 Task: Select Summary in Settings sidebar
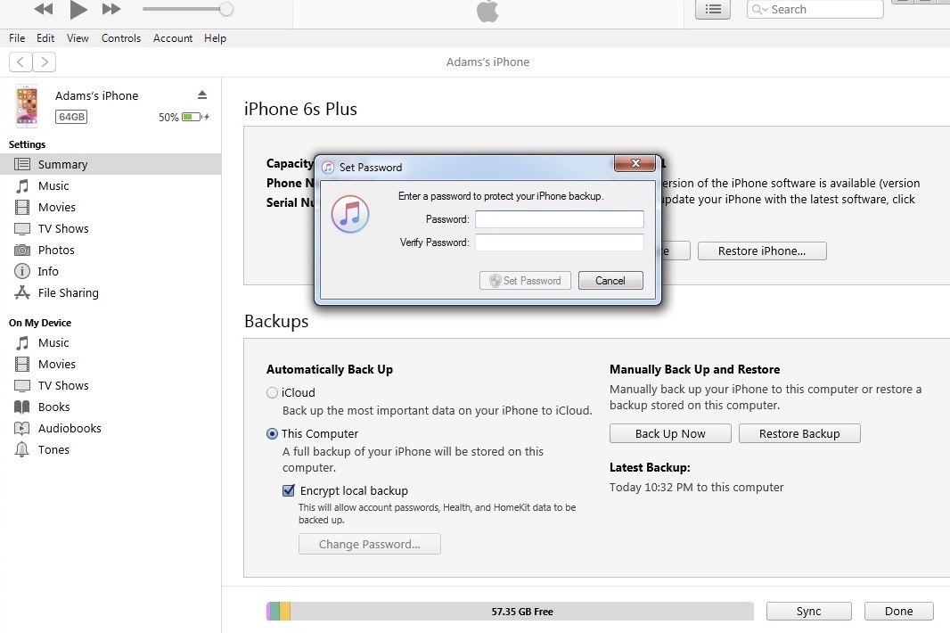click(x=111, y=164)
